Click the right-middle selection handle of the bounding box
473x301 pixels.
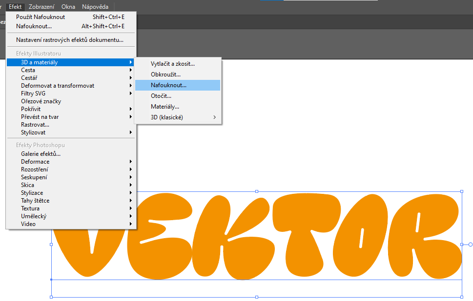coord(462,245)
